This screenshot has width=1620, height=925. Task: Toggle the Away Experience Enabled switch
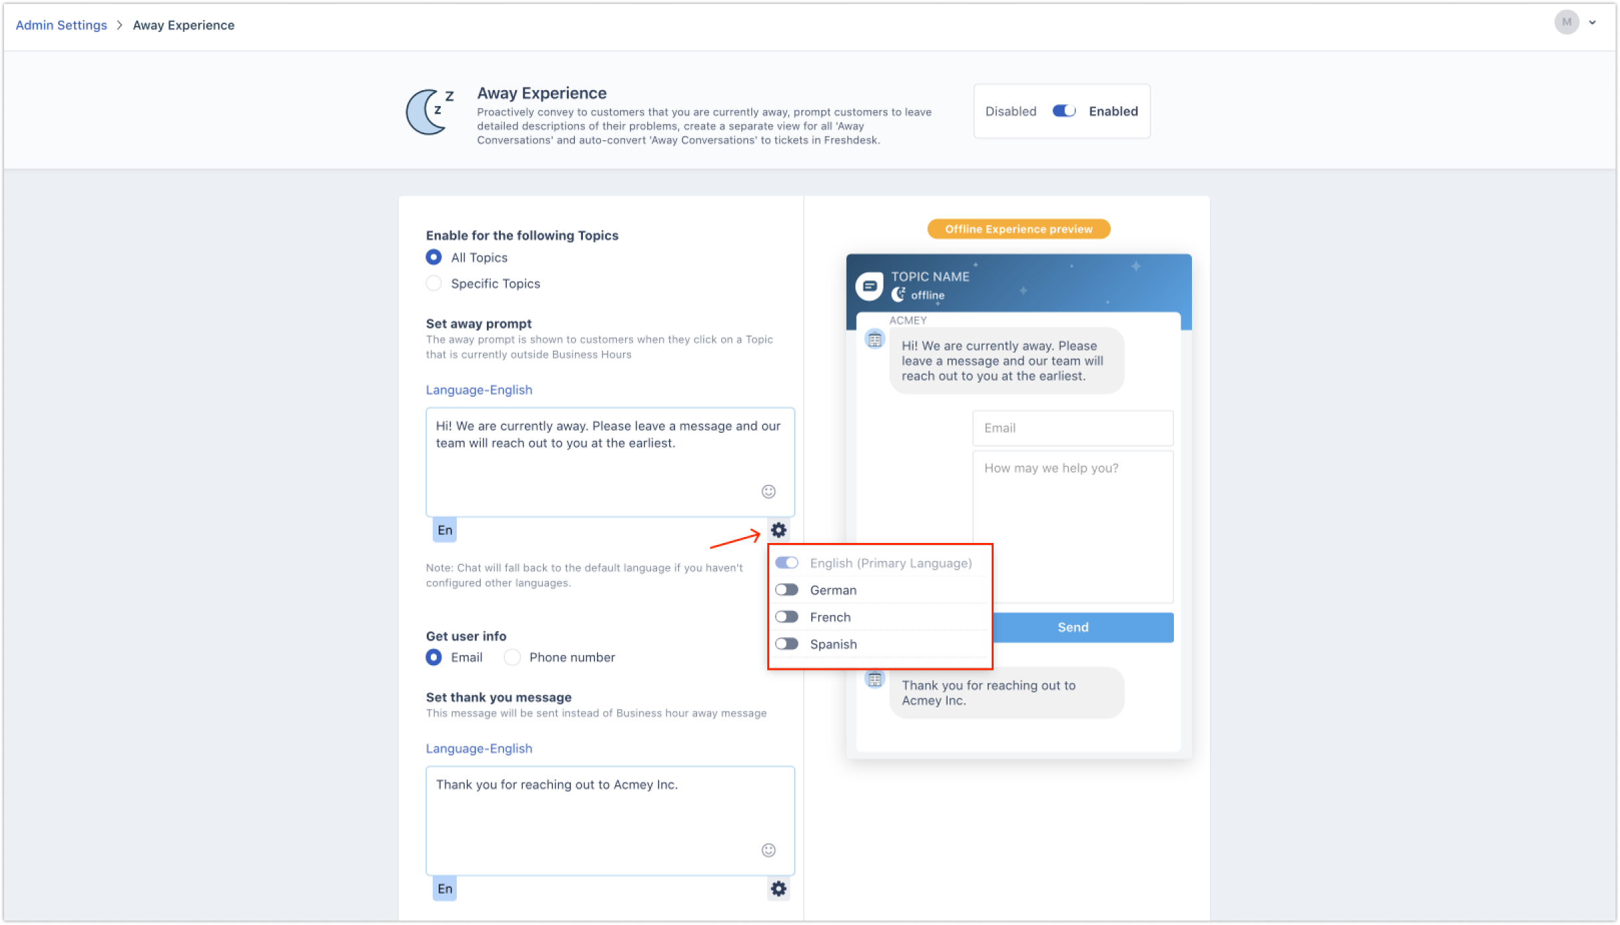point(1063,112)
